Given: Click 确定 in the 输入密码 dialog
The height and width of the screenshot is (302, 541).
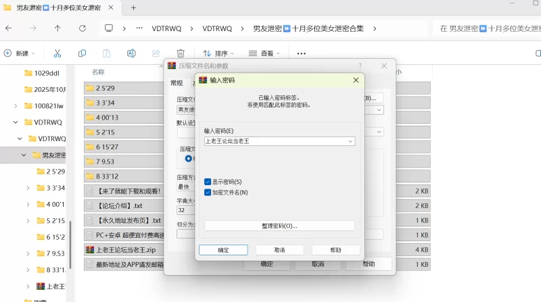Looking at the screenshot, I should (x=222, y=250).
